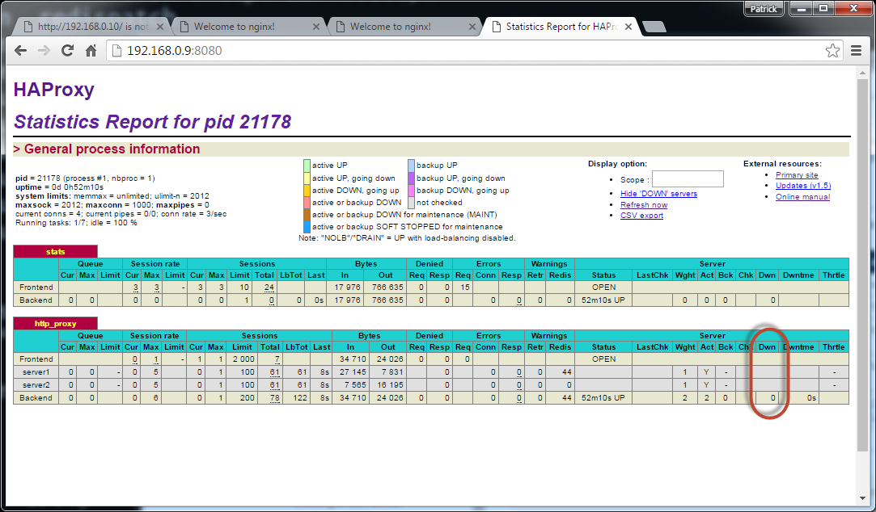This screenshot has height=512, width=876.
Task: Click the http_proxy Backend total 78
Action: tap(274, 398)
